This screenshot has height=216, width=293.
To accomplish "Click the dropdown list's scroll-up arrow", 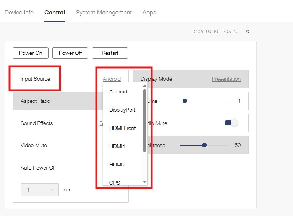I will (x=144, y=86).
